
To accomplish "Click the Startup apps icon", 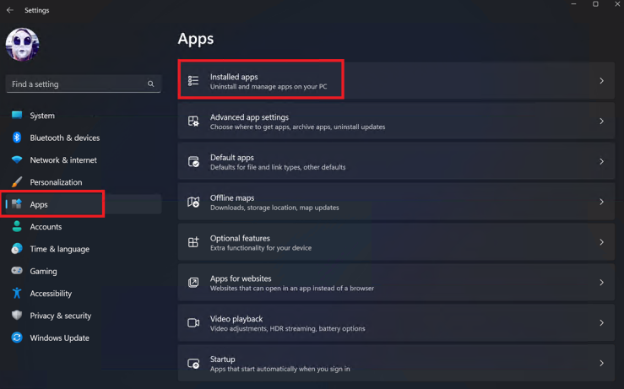I will 193,364.
